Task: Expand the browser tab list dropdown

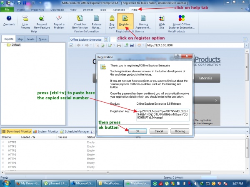Action: (x=245, y=39)
